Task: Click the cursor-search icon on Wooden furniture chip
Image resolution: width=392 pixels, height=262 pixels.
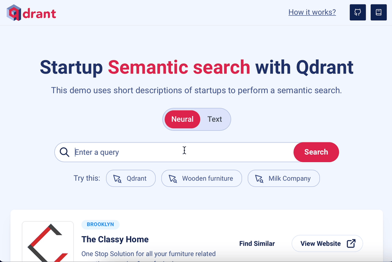Action: pos(172,178)
